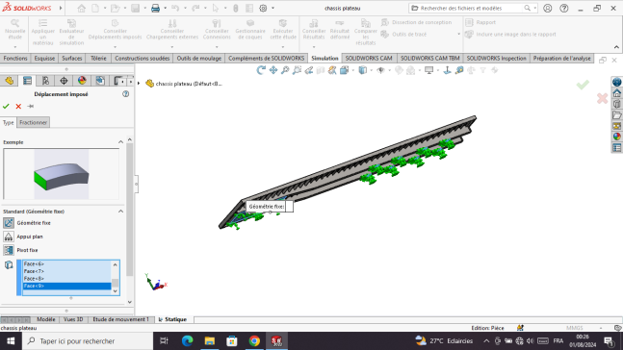Open Microsoft Edge from the taskbar
Image resolution: width=623 pixels, height=350 pixels.
coord(187,341)
